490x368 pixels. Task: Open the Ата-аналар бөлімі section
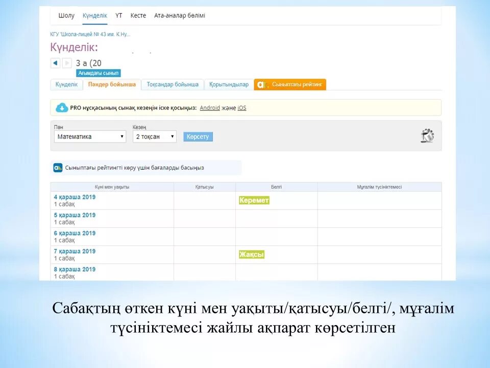[179, 15]
